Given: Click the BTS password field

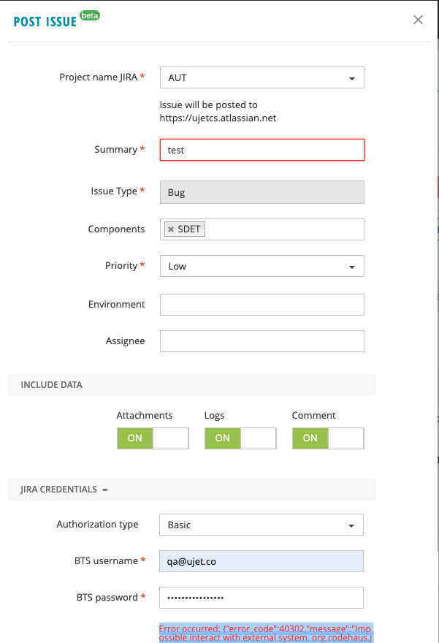Looking at the screenshot, I should (261, 598).
